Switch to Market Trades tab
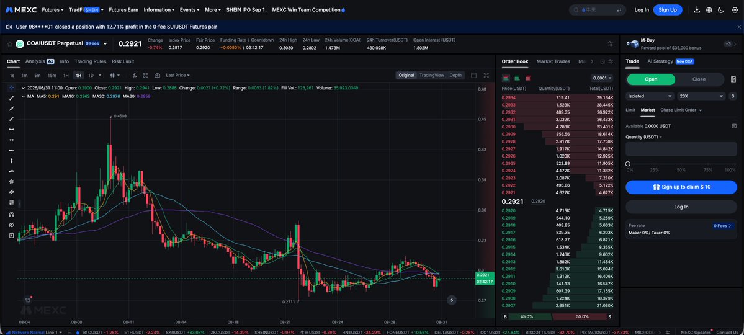This screenshot has width=744, height=335. point(554,61)
